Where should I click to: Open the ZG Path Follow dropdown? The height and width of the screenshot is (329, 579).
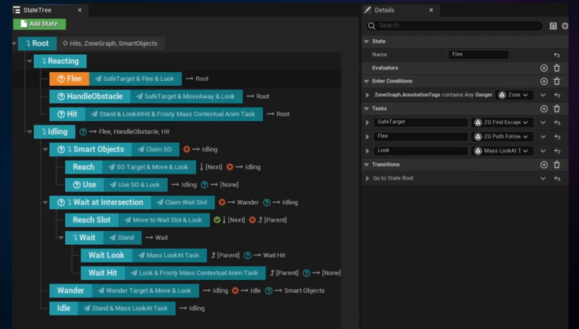coord(502,137)
